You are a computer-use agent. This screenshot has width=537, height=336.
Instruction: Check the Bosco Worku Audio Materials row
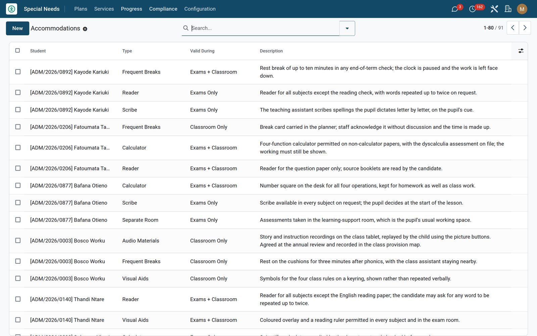click(x=18, y=241)
